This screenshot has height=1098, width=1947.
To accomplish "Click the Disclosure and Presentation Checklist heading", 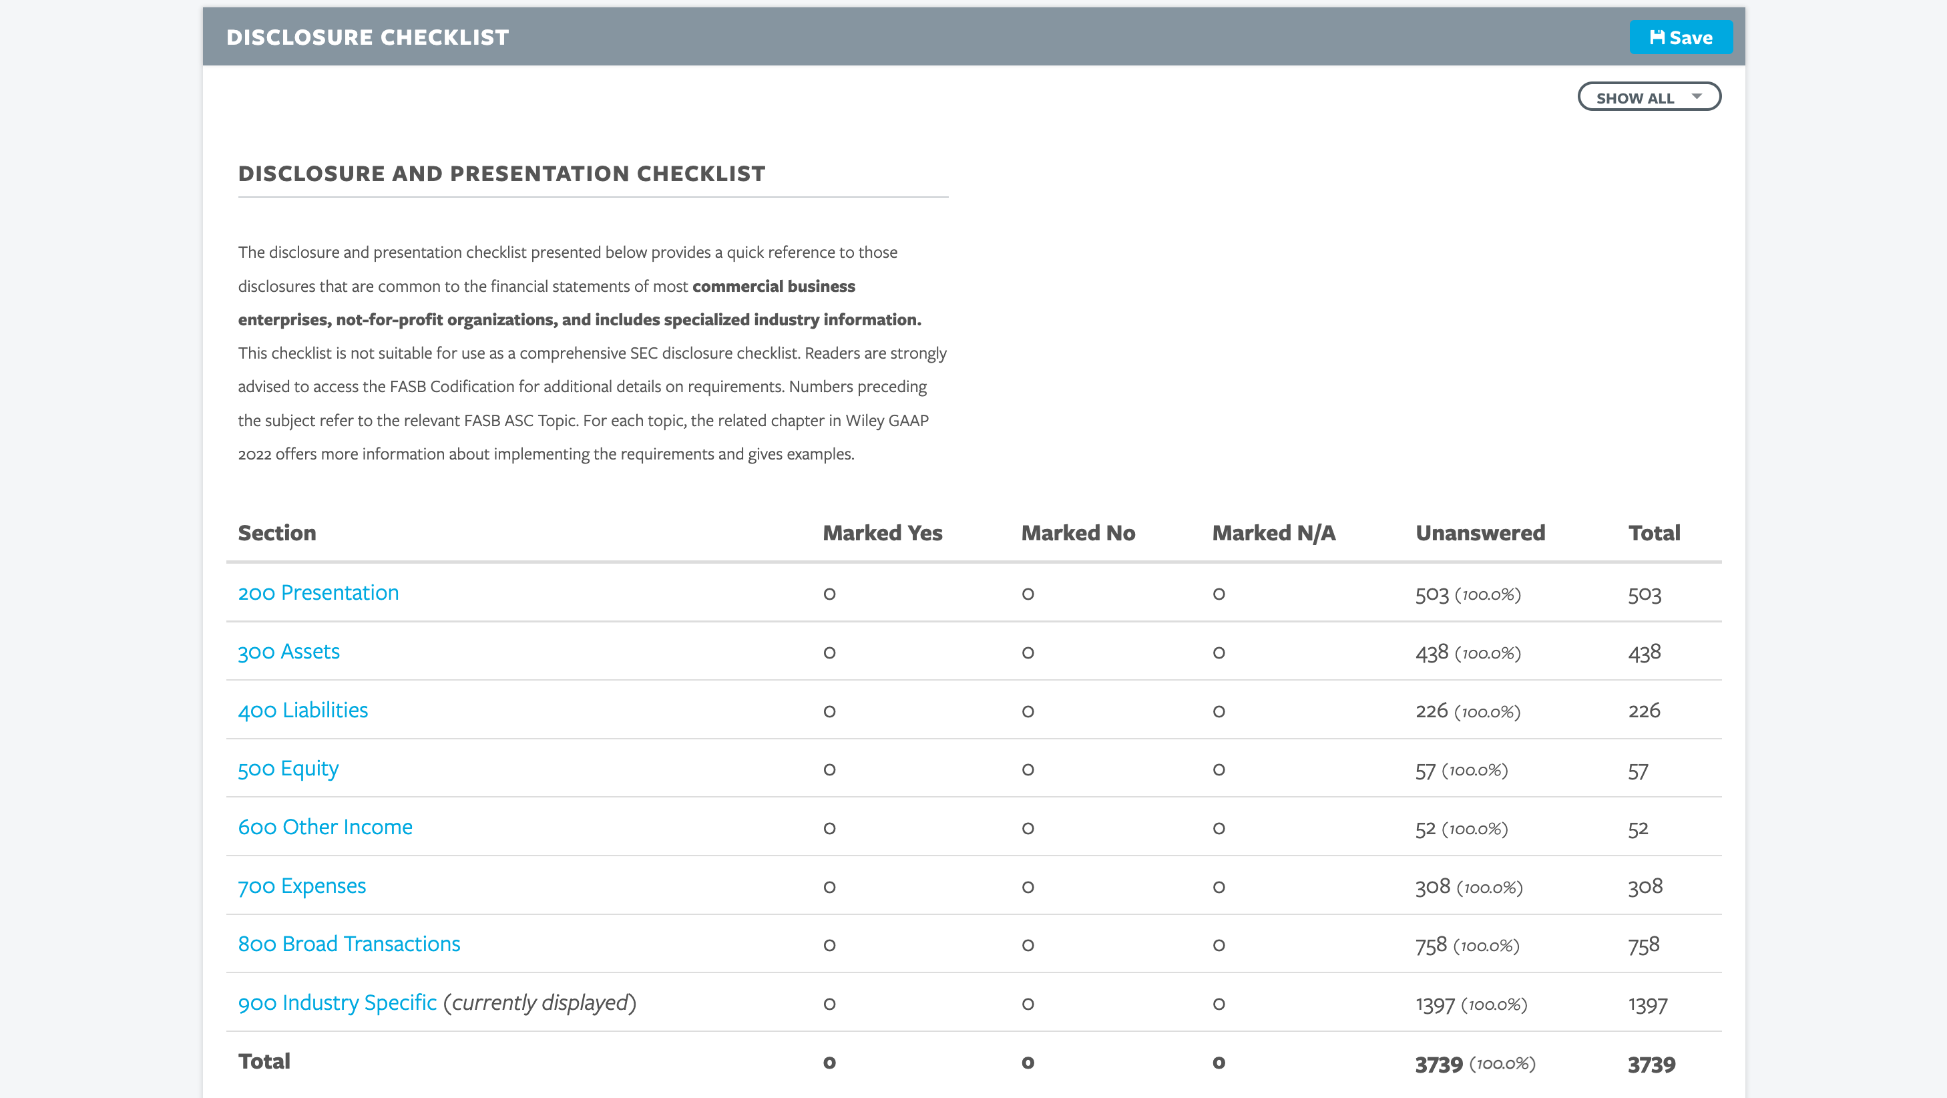I will pyautogui.click(x=501, y=174).
